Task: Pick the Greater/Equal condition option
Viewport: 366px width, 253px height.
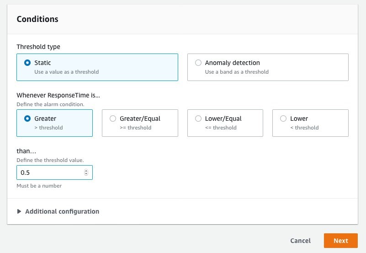Action: click(x=113, y=118)
